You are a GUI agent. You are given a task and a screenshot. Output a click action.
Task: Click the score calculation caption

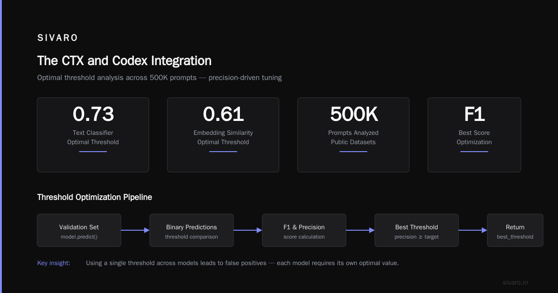pos(304,237)
